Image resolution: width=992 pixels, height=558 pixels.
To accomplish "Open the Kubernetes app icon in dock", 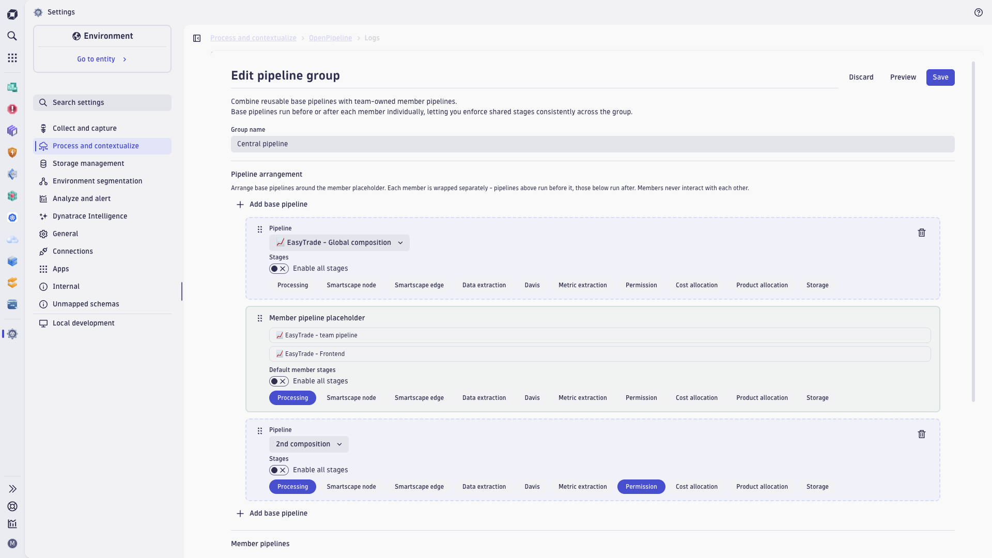I will pos(12,218).
